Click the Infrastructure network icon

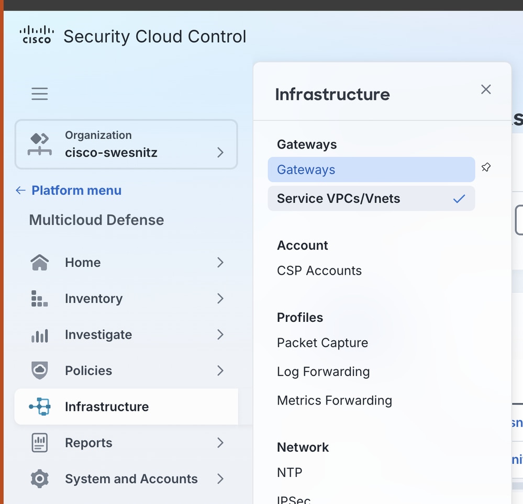tap(40, 407)
